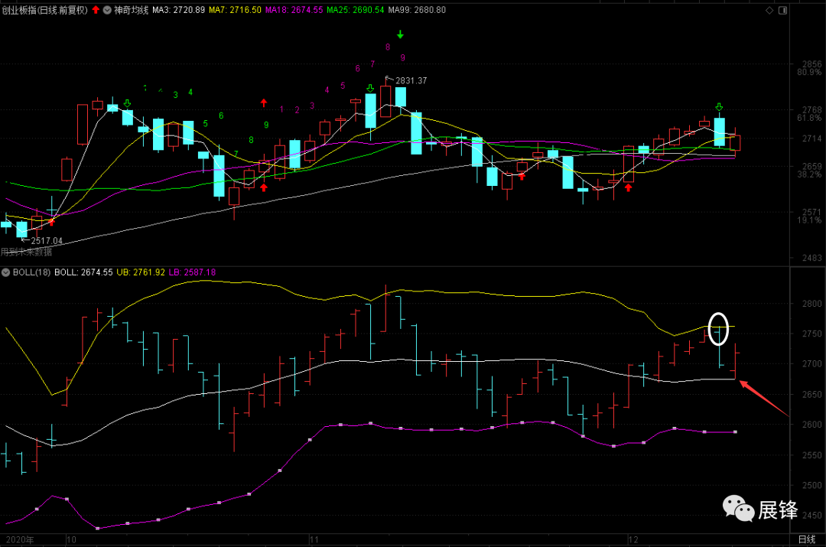Select the MA18: 2674.55 readout
This screenshot has height=547, width=826.
point(294,10)
